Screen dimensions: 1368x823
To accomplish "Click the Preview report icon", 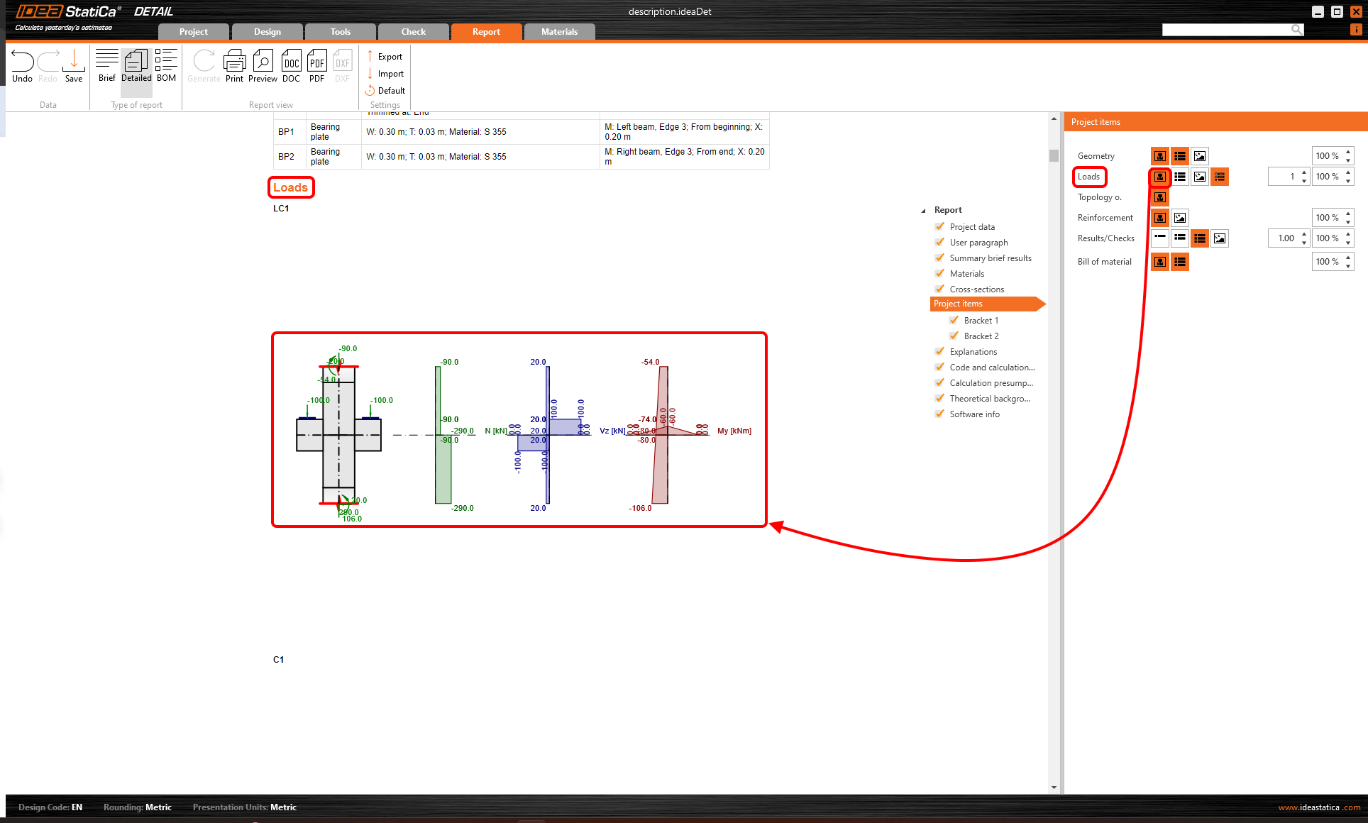I will (263, 66).
